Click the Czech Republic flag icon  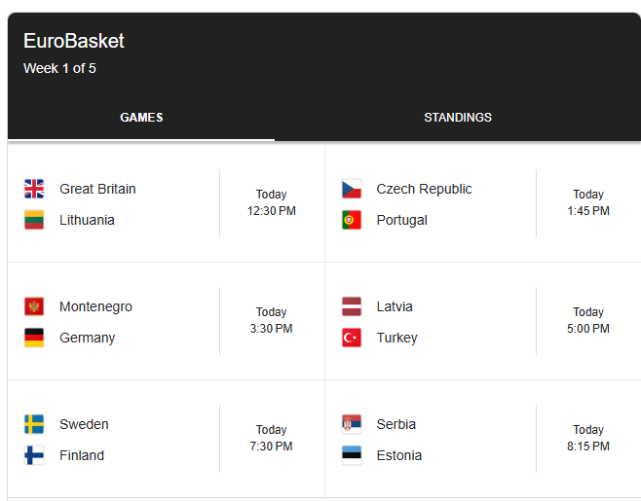coord(352,189)
